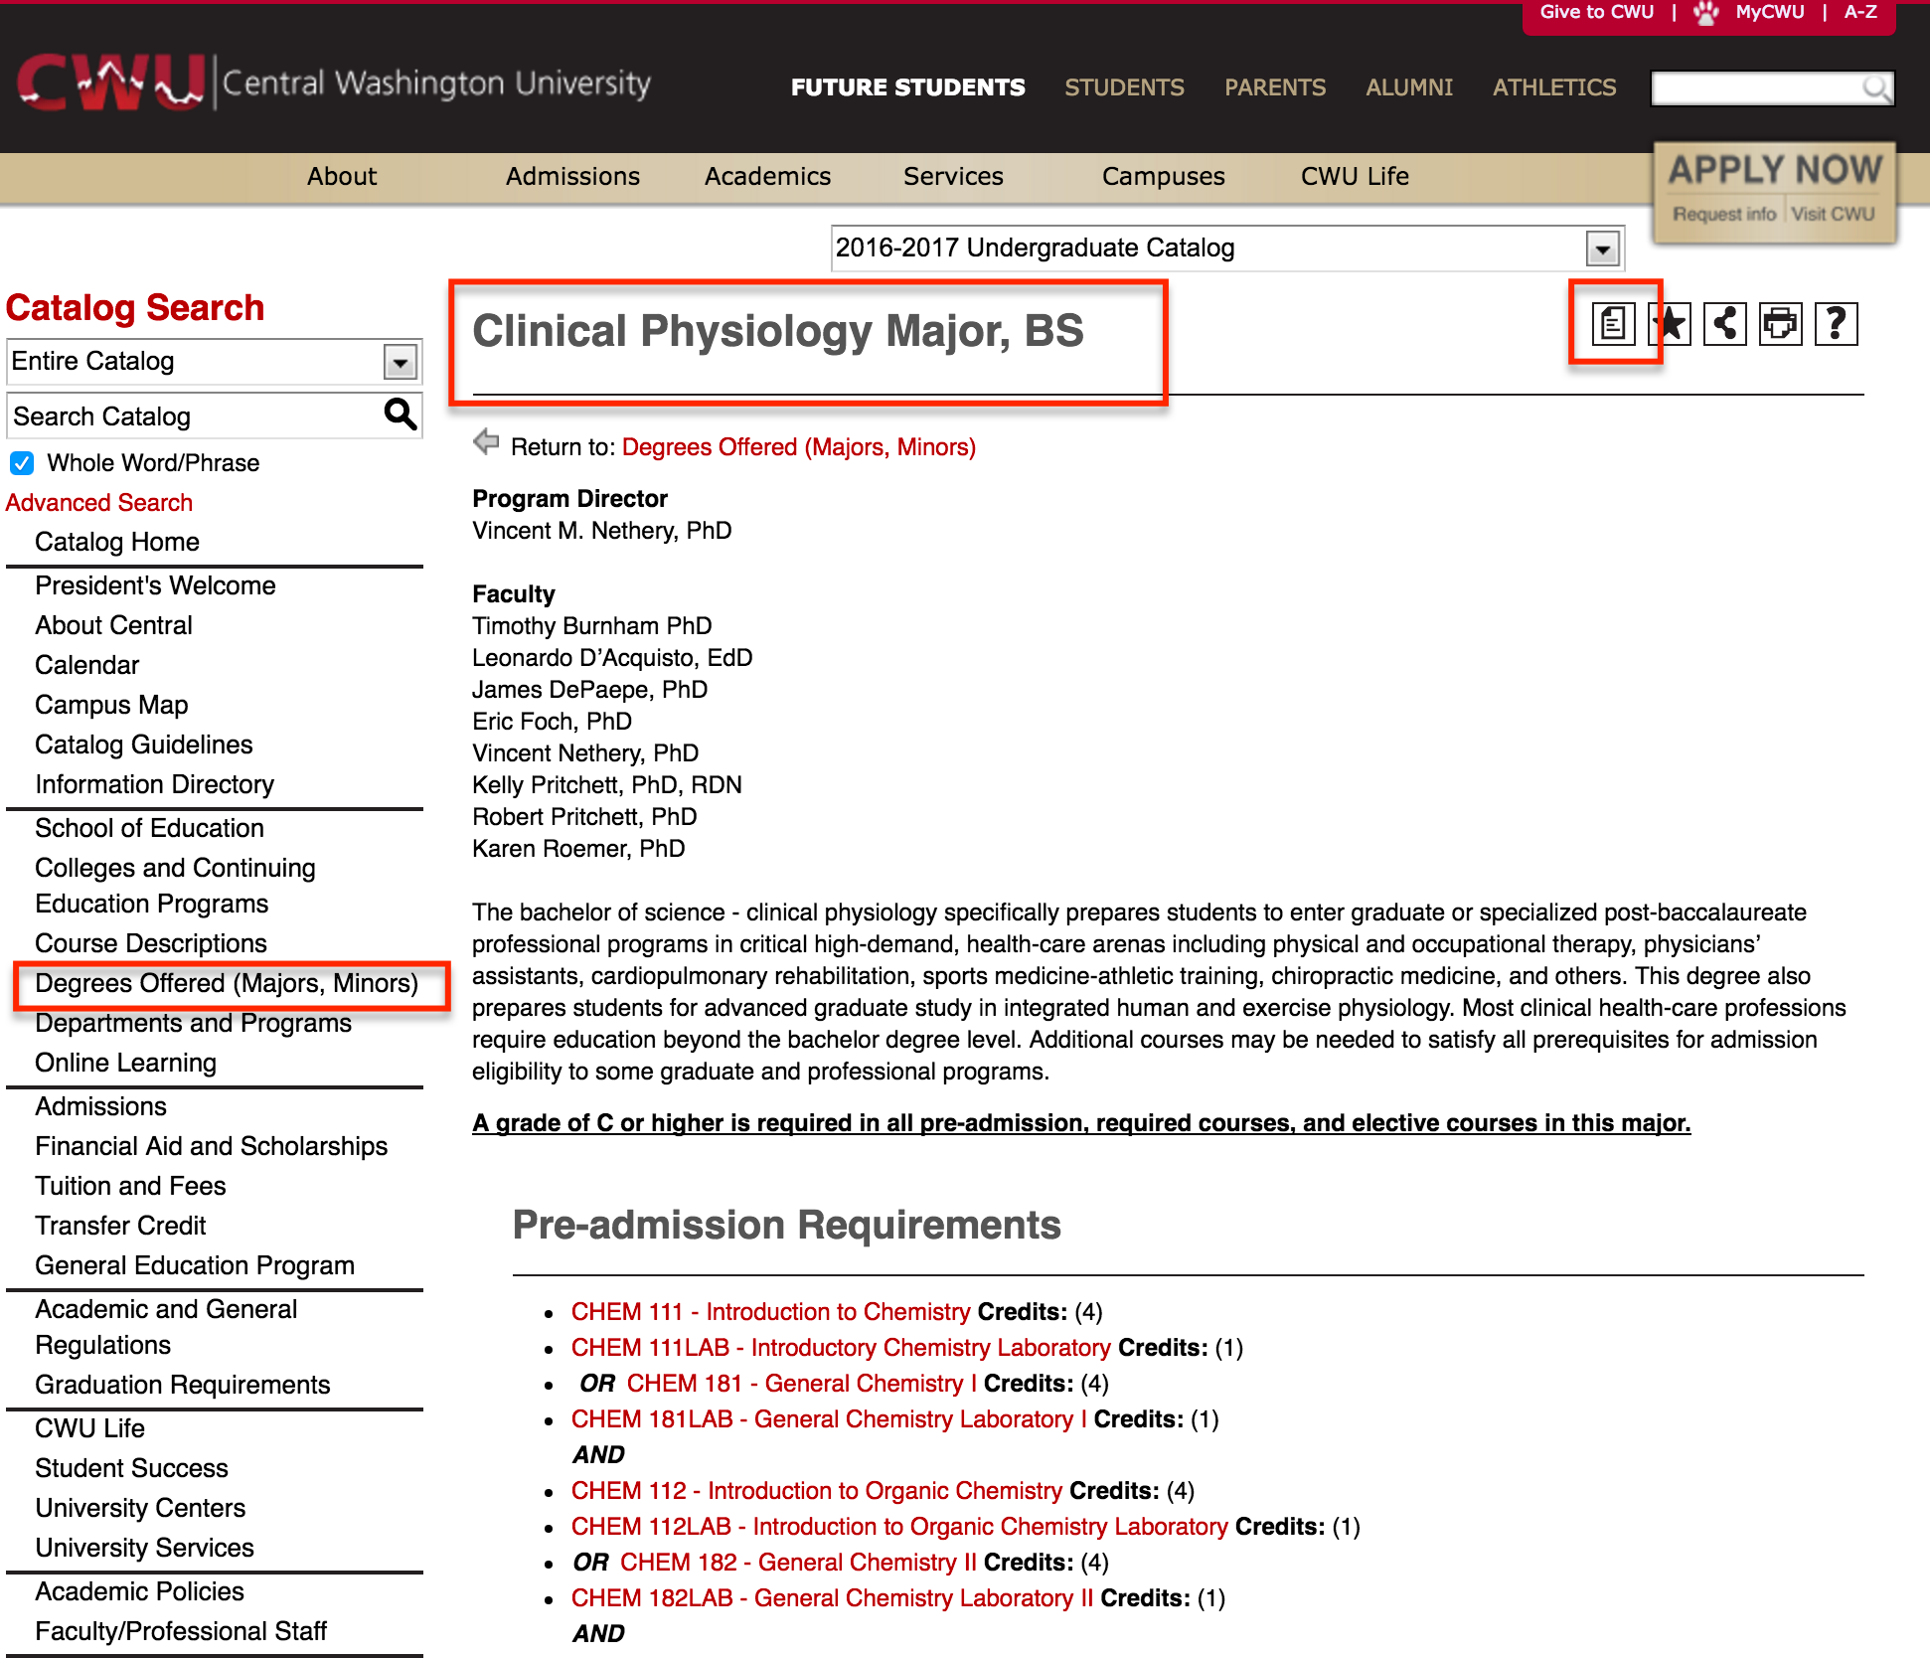Open Departments and Programs in the sidebar
The width and height of the screenshot is (1930, 1658).
click(193, 1023)
